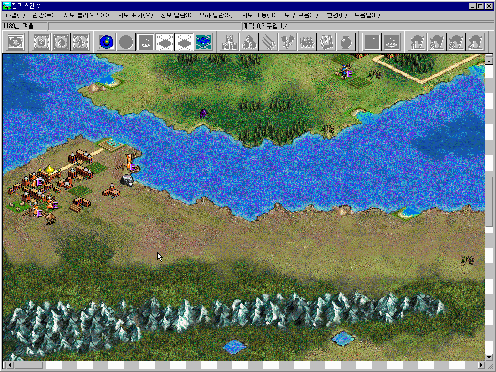
Task: Open the cluster of houses cities icon
Action: [249, 42]
